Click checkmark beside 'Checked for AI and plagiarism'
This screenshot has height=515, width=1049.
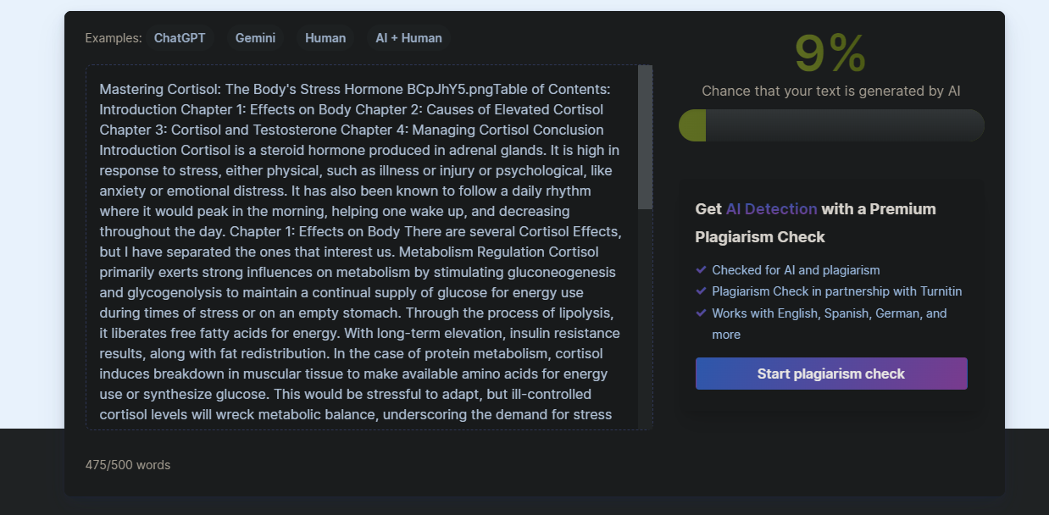click(x=701, y=269)
